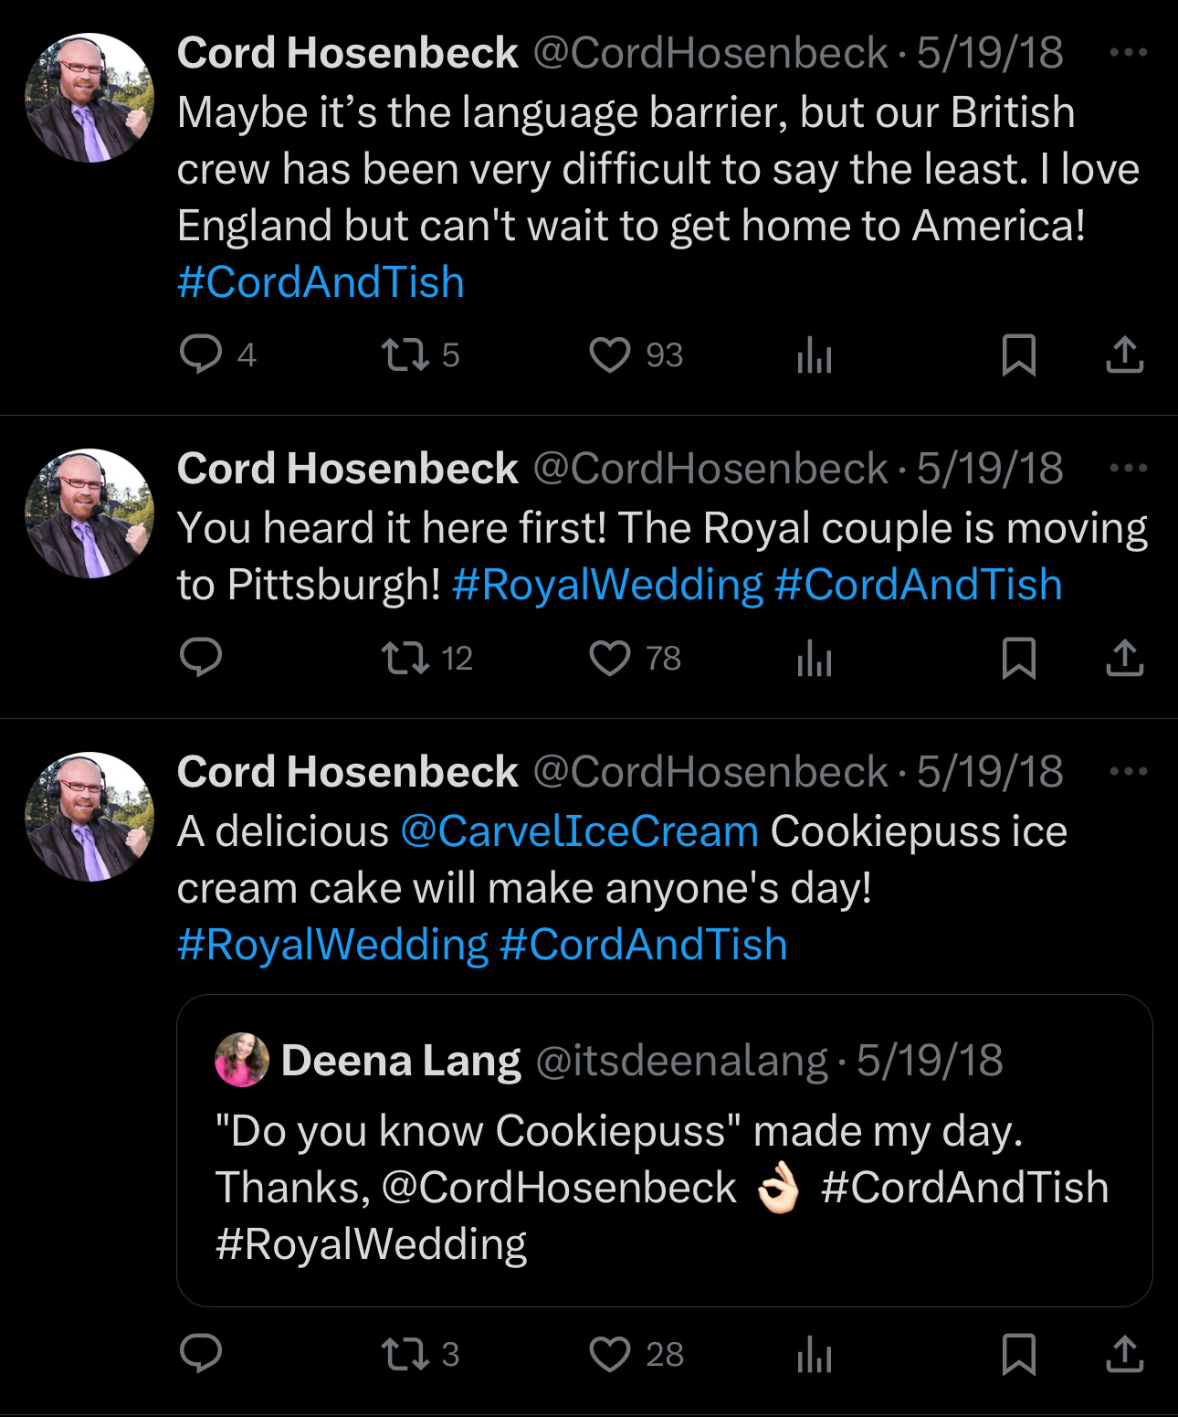Open more options on the British crew tweet
Viewport: 1178px width, 1417px height.
1128,53
